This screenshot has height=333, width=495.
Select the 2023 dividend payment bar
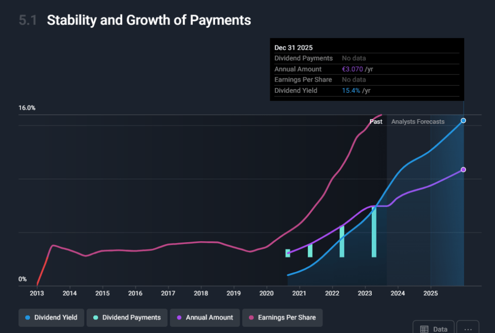(x=374, y=232)
